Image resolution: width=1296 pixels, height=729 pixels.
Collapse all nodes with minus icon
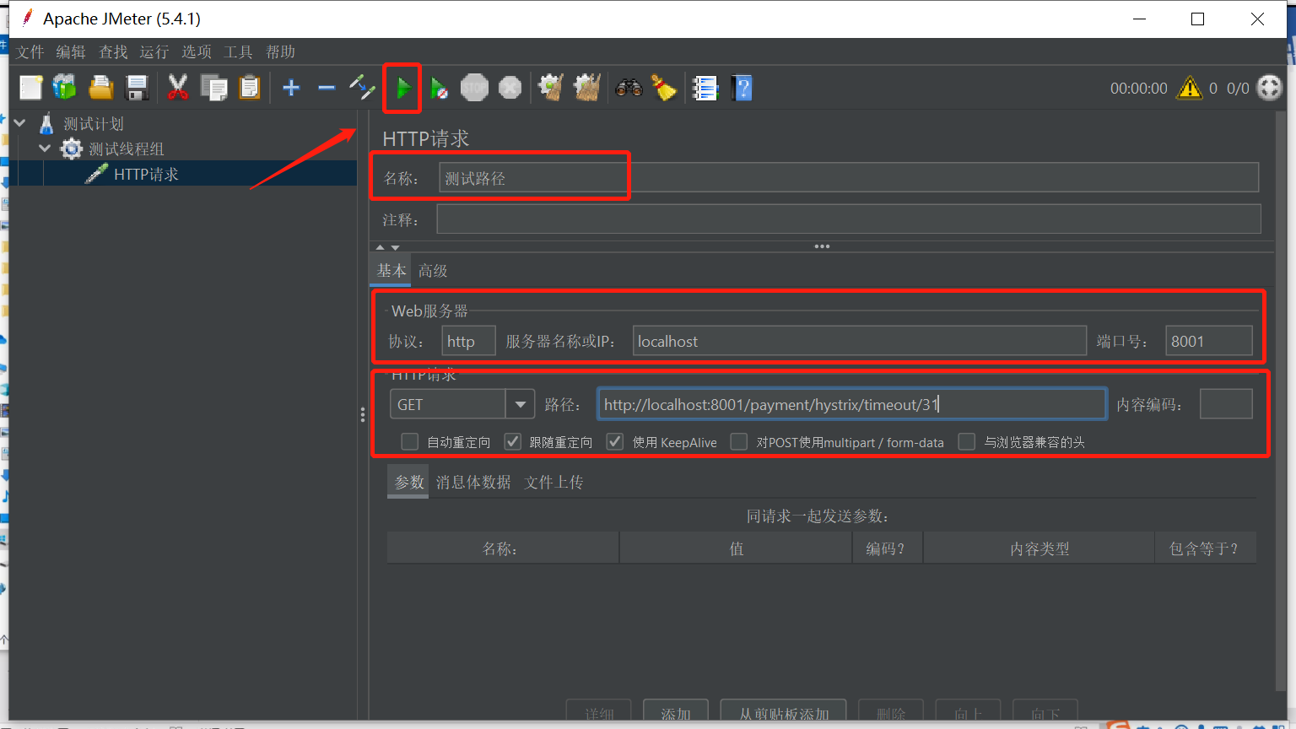coord(327,88)
